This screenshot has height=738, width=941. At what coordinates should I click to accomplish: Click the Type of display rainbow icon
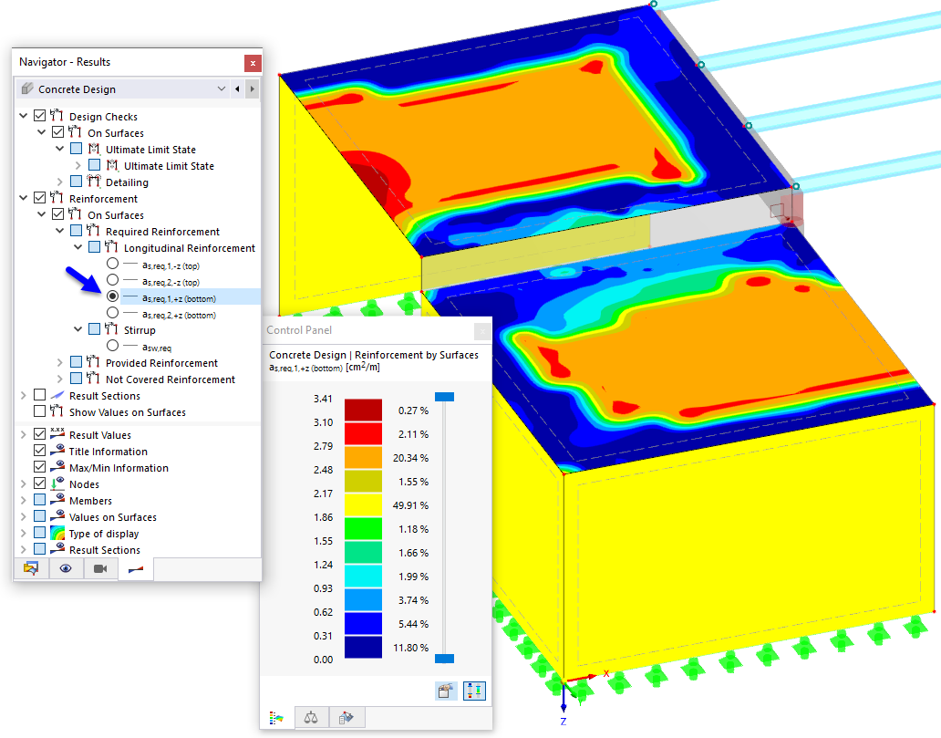(57, 533)
